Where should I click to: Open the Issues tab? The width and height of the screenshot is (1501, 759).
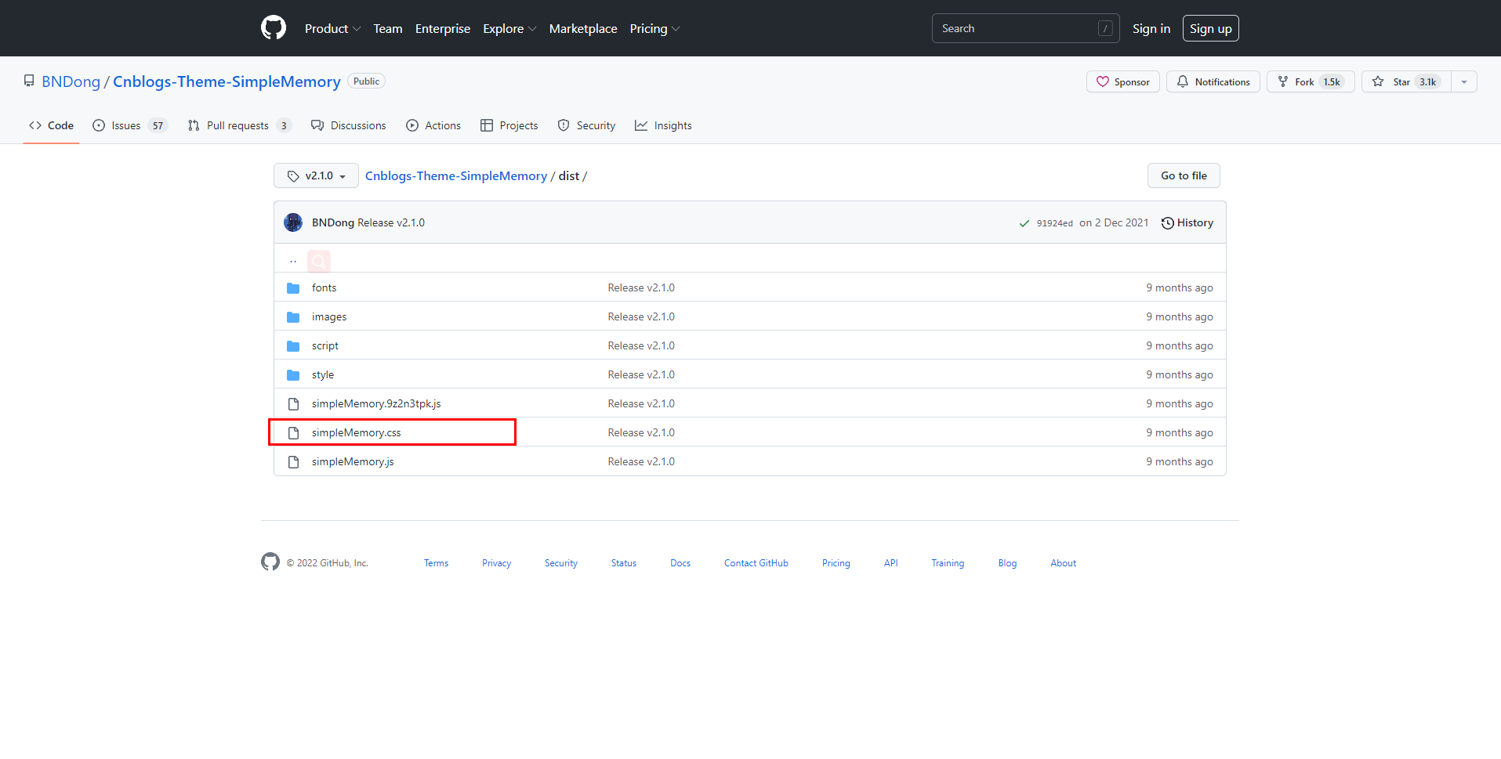[x=129, y=125]
